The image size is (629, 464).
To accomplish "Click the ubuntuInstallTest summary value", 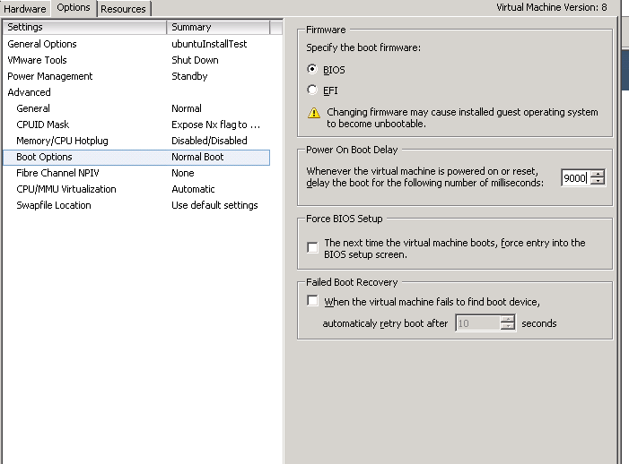I will (209, 44).
